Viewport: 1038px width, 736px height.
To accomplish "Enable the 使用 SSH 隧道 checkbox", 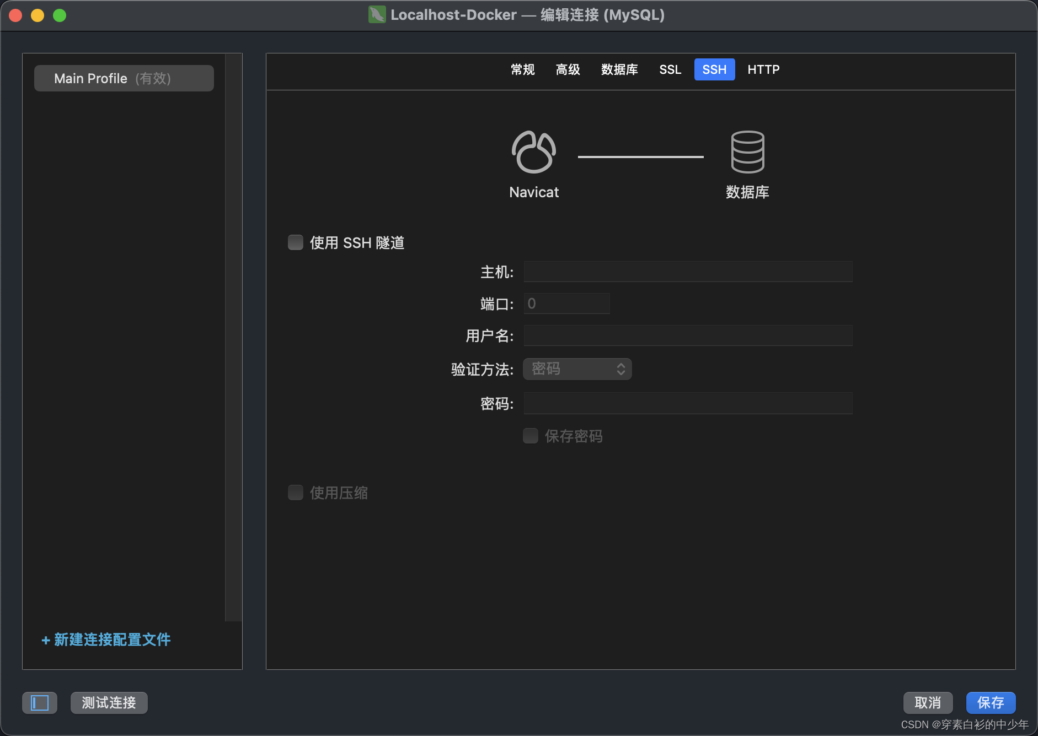I will pyautogui.click(x=296, y=242).
